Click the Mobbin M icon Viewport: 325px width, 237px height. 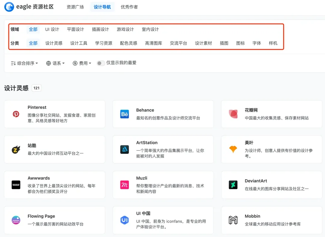[x=233, y=220]
